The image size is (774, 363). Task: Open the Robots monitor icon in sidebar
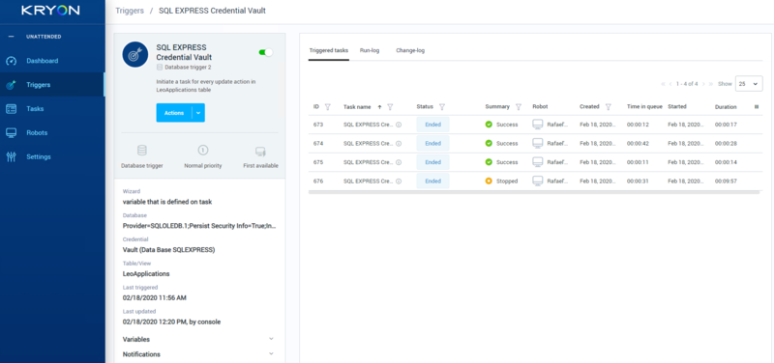point(11,133)
